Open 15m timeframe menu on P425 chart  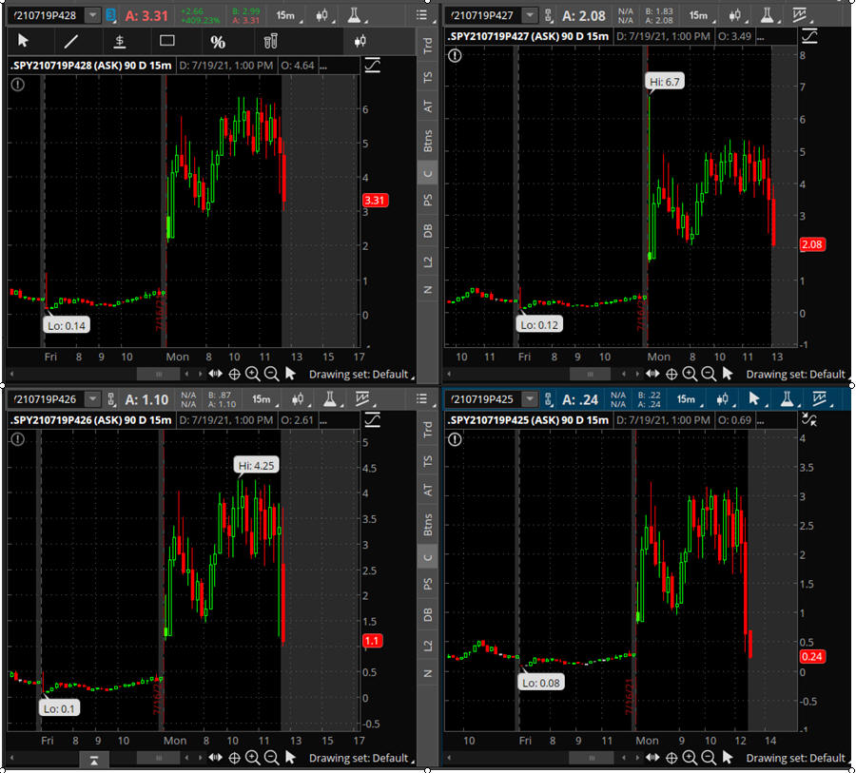click(x=688, y=399)
